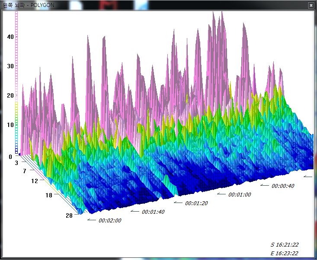Click the 28 frequency axis label
Viewport: 317px width, 260px height.
[69, 215]
